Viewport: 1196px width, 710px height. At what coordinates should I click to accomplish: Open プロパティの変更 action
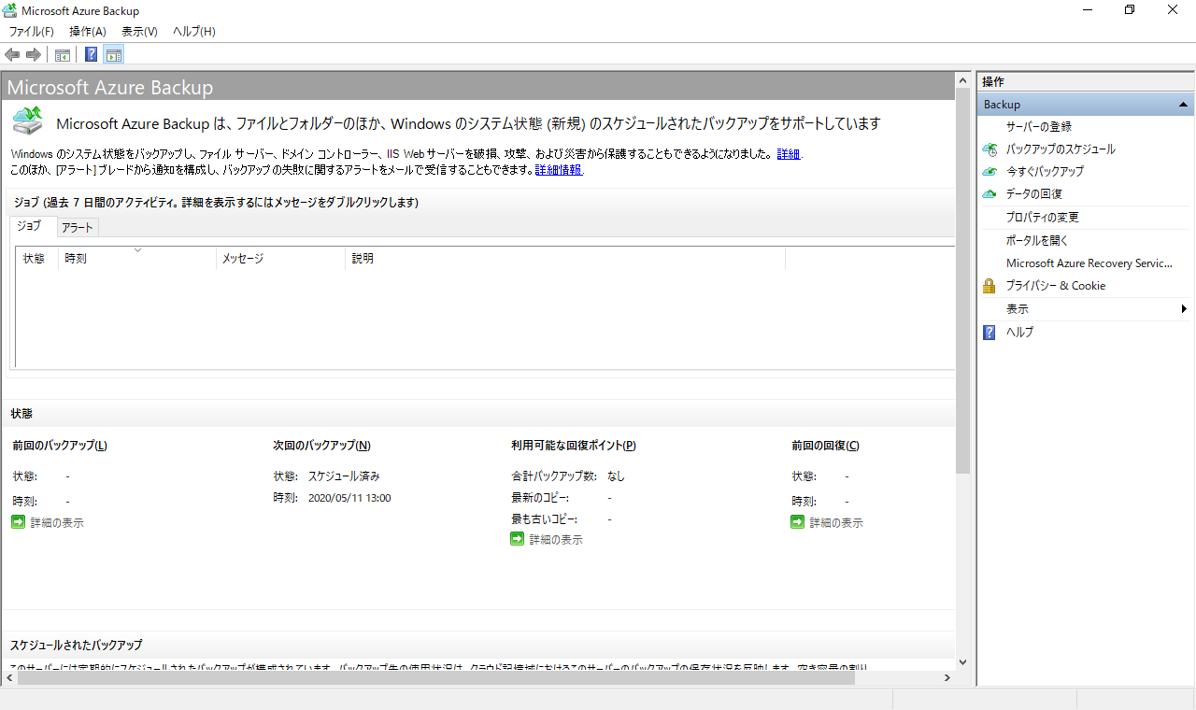point(1042,217)
